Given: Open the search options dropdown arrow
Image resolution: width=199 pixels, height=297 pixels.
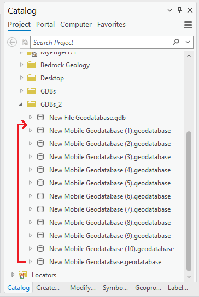Looking at the screenshot, I should pos(188,42).
